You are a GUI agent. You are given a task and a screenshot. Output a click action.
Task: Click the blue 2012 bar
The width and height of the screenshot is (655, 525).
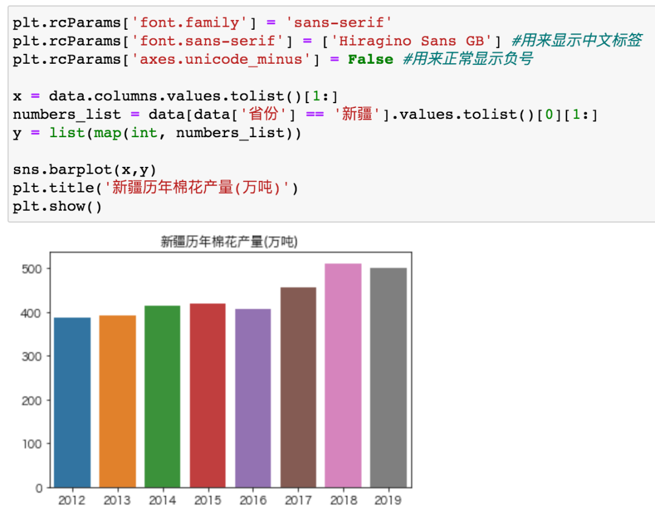(x=72, y=401)
